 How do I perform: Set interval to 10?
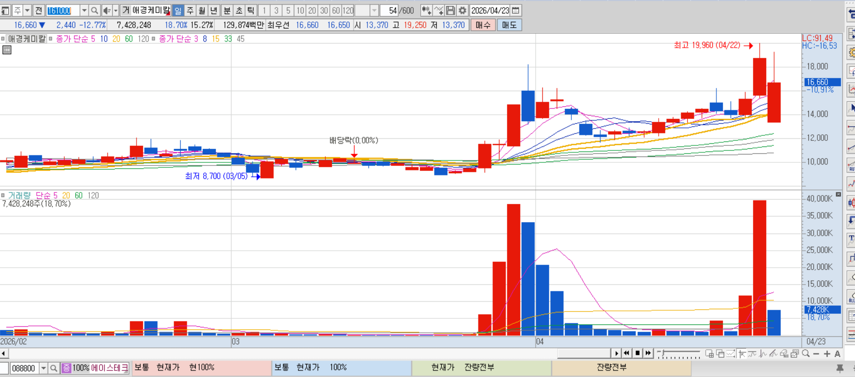(300, 11)
